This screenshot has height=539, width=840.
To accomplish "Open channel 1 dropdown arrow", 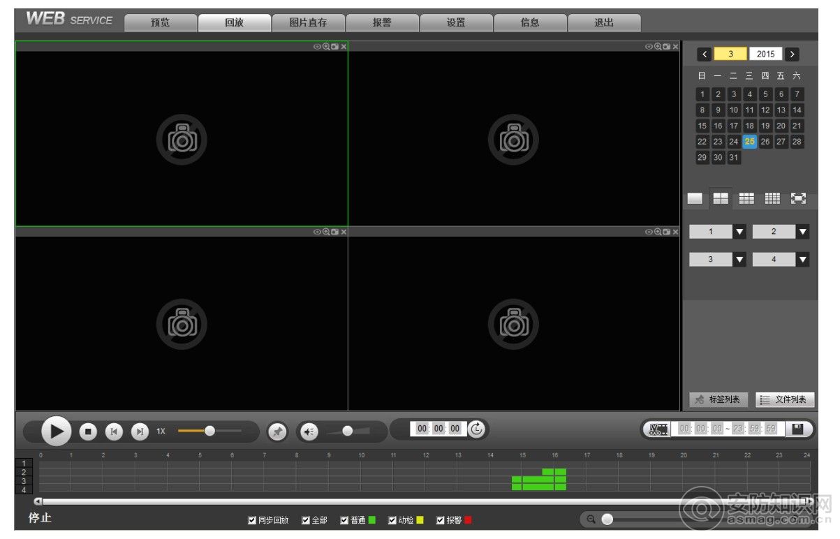I will tap(739, 232).
